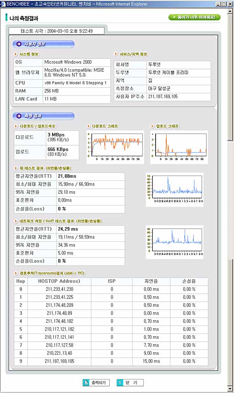Click the arrow icon beside 사용자 정보

[x=19, y=44]
